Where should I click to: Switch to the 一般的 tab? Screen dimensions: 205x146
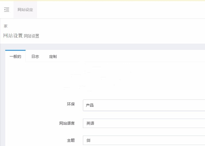[x=15, y=57]
